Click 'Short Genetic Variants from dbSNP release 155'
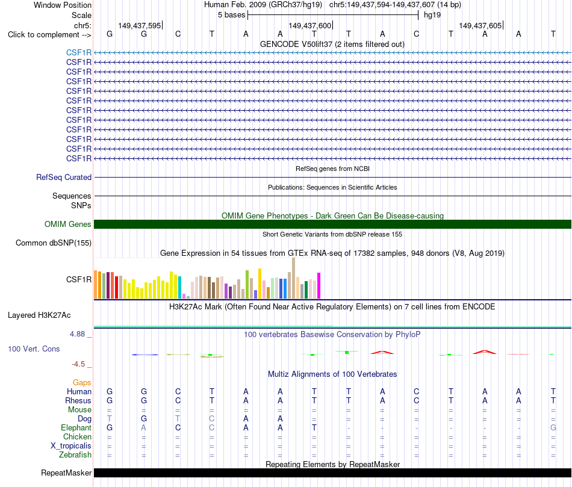572x487 pixels. point(332,234)
